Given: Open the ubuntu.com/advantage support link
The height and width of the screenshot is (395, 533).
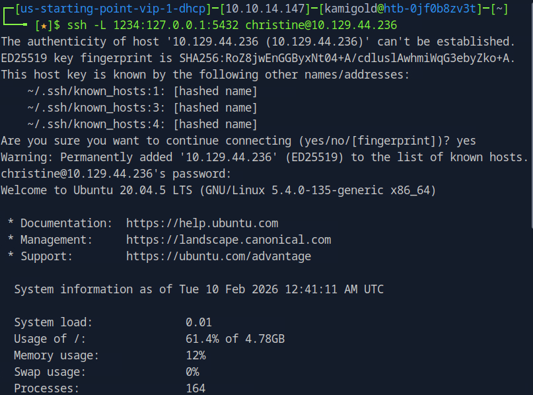Looking at the screenshot, I should coord(219,256).
